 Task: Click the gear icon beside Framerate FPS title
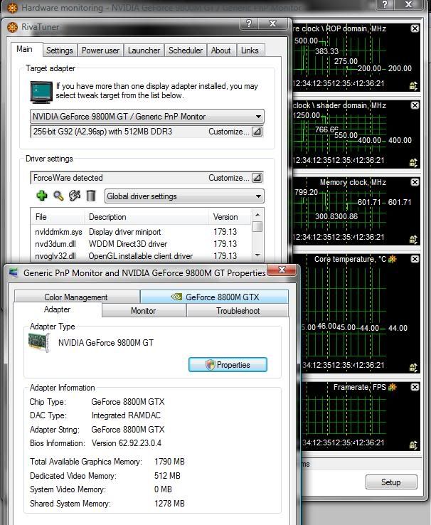pos(392,387)
